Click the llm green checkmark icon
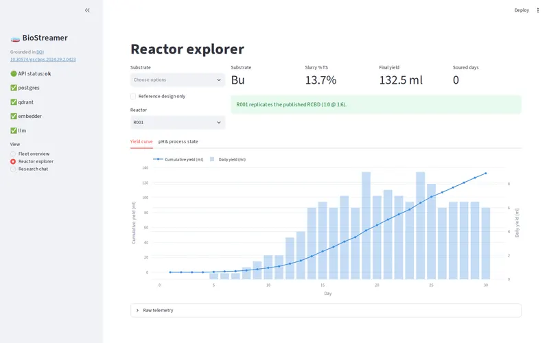 [13, 130]
